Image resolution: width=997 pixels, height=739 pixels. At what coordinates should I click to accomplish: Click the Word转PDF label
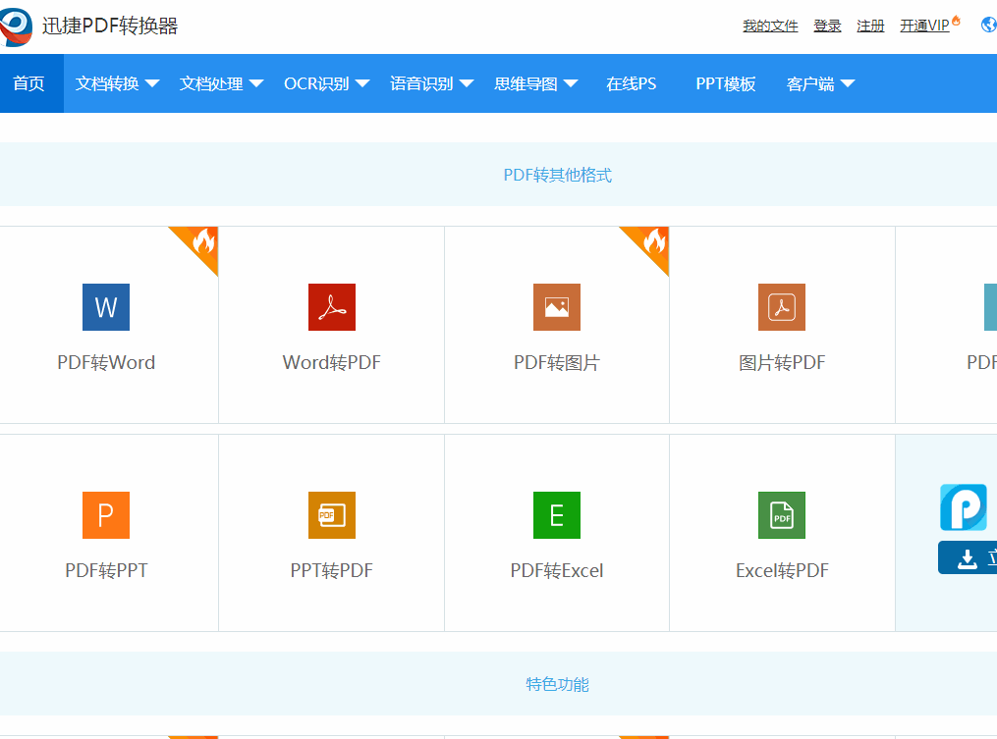coord(332,362)
